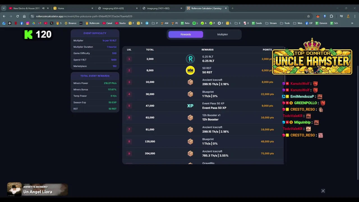Open the Facebook bookmark
Image resolution: width=359 pixels, height=202 pixels.
pos(22,23)
